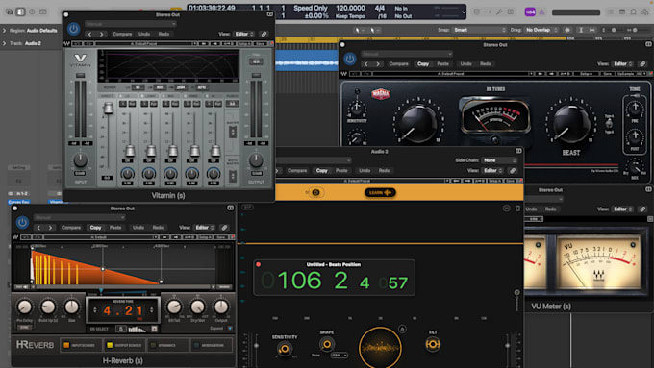Toggle power button in Magma BB Tubes window
Viewport: 654px width, 368px height.
coord(349,59)
